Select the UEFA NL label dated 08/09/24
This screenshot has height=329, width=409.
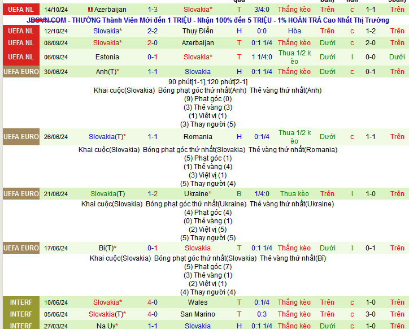[21, 42]
